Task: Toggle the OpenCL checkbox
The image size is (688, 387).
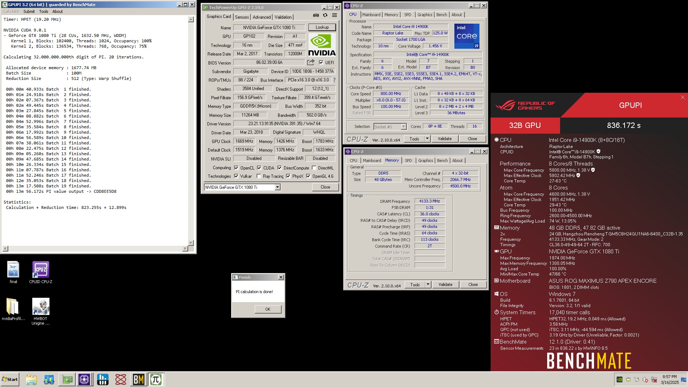Action: tap(236, 168)
